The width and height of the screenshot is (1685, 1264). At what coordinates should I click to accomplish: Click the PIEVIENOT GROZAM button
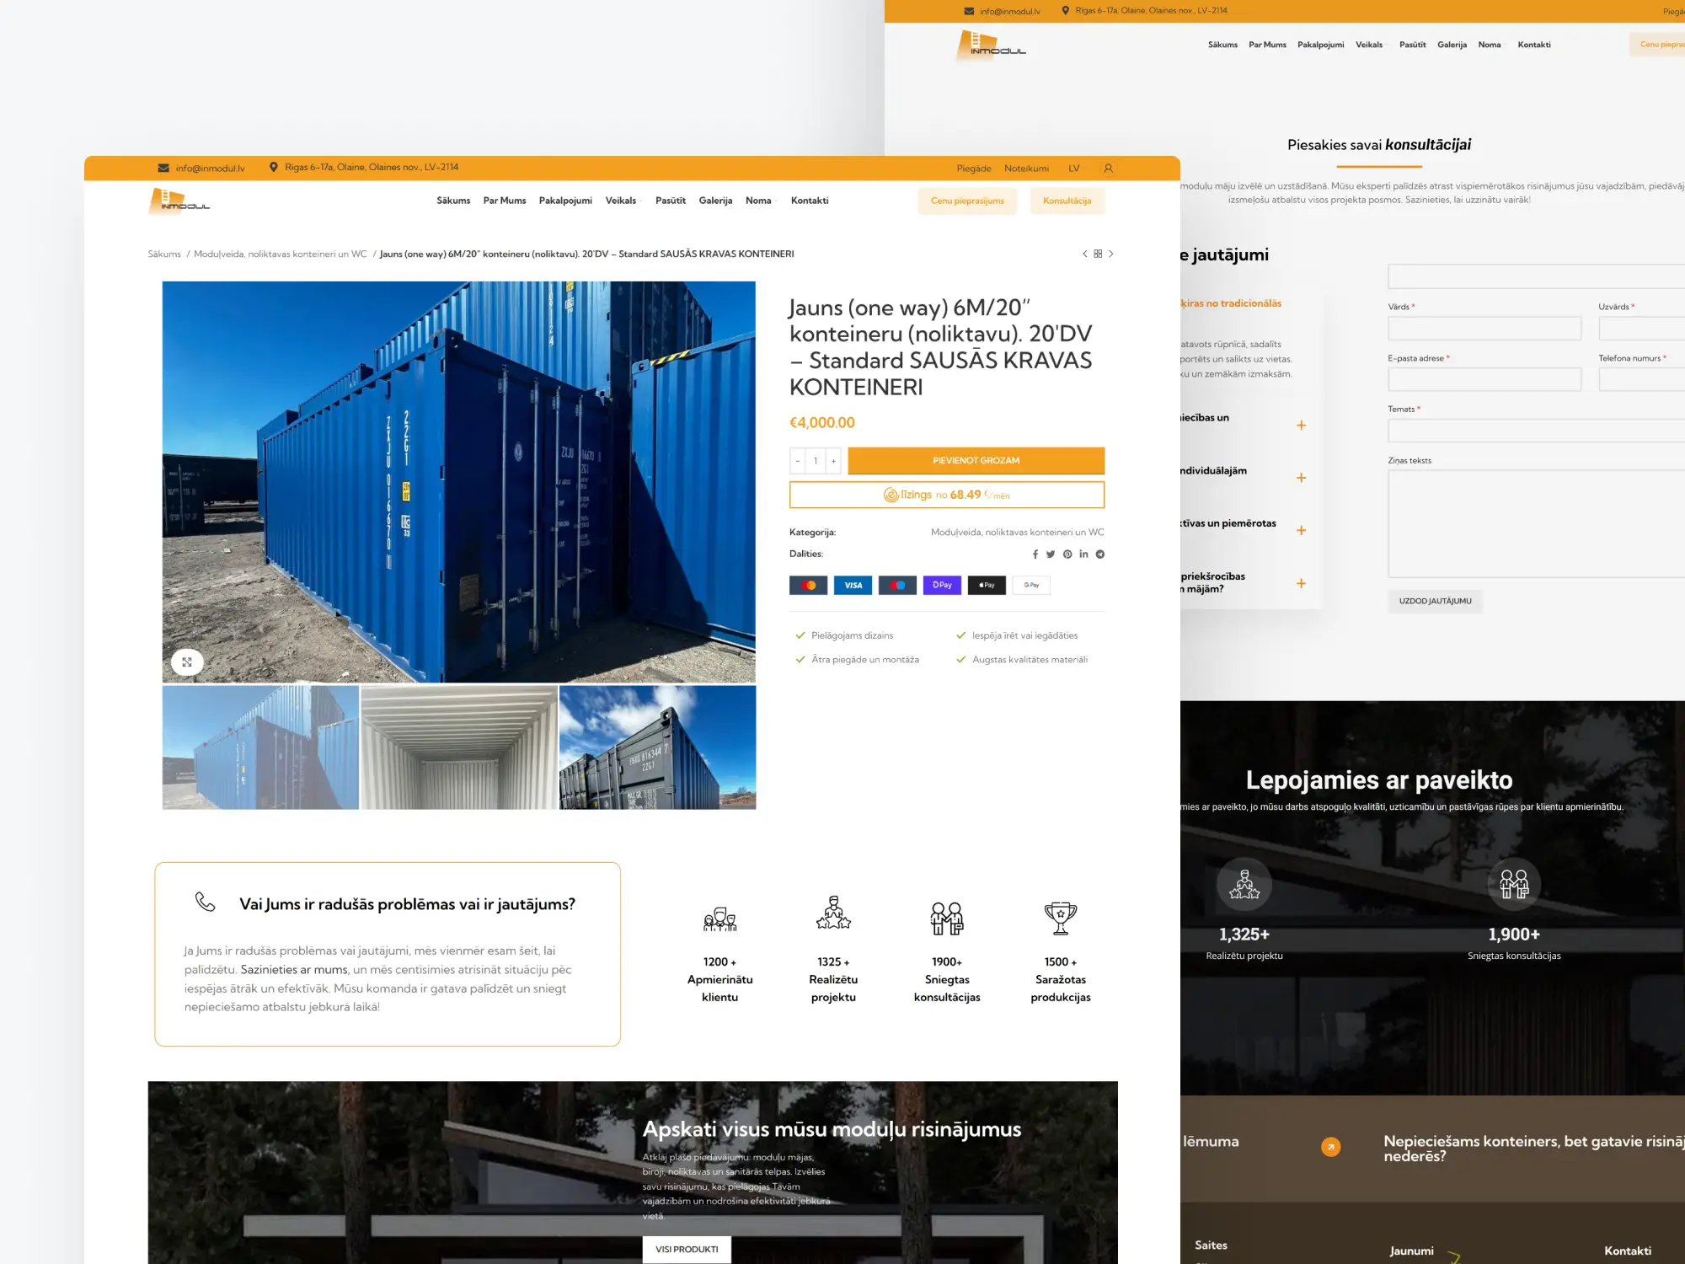pos(976,461)
